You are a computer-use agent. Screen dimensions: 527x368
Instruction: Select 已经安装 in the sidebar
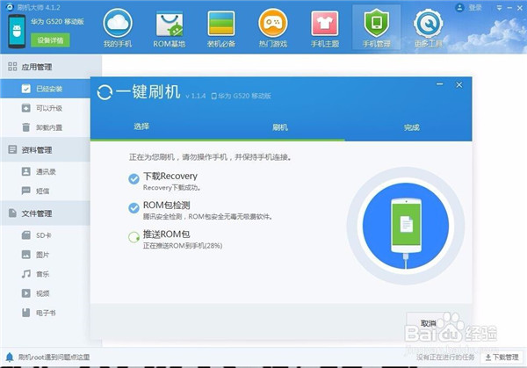point(49,88)
